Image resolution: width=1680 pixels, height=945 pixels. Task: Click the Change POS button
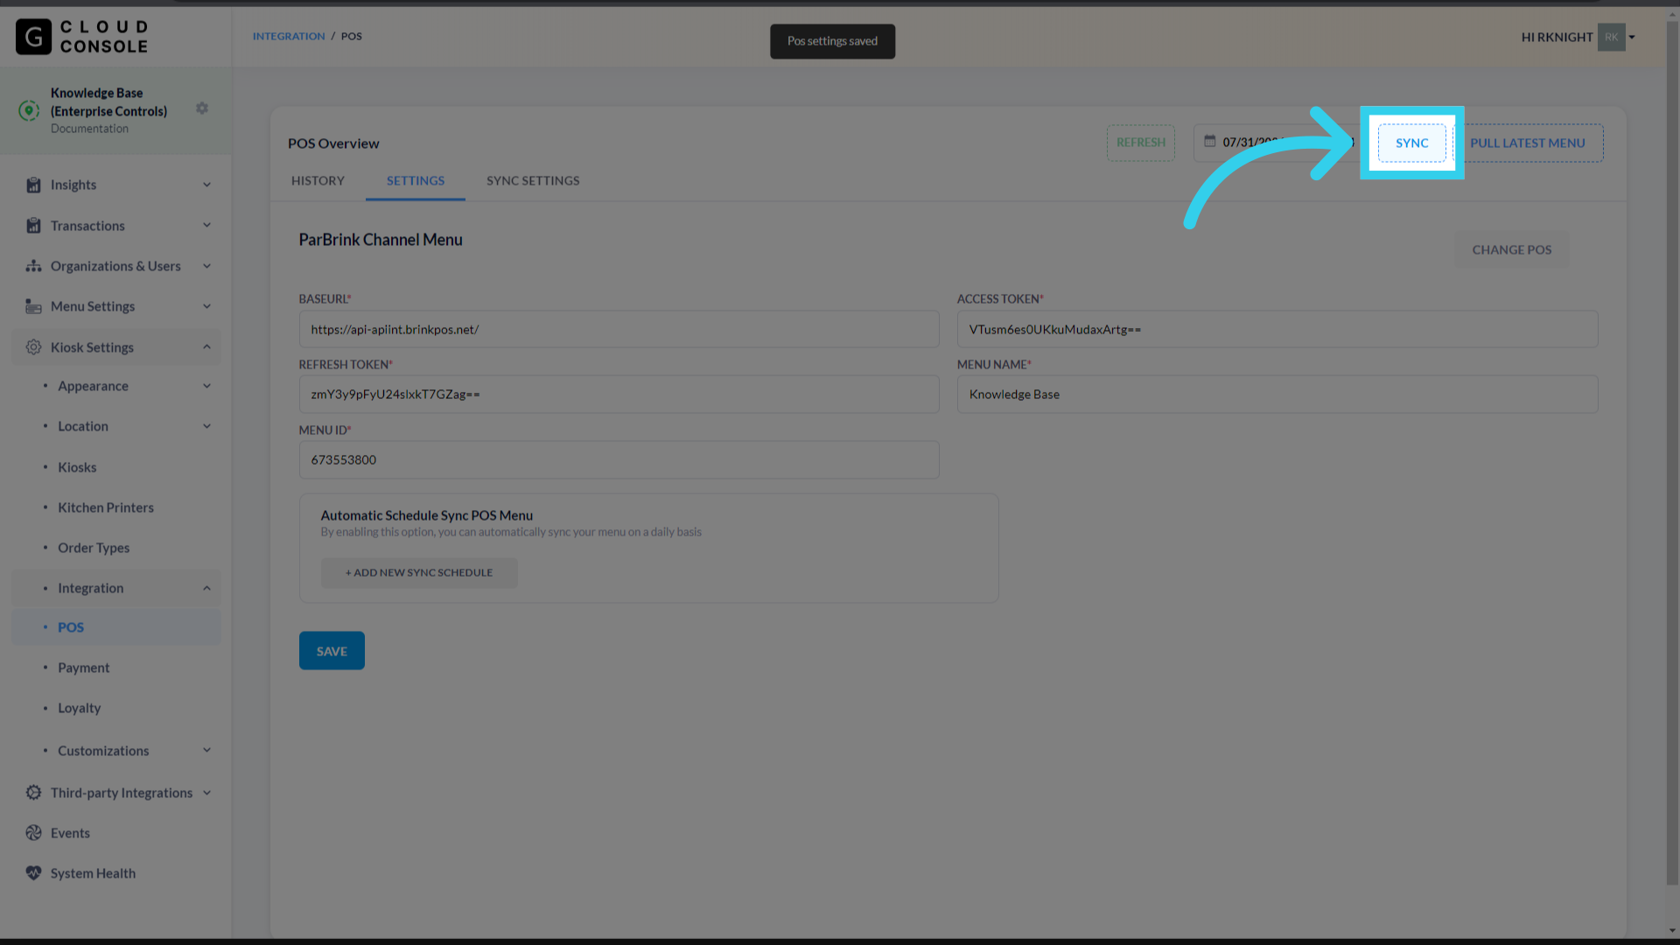(1511, 249)
